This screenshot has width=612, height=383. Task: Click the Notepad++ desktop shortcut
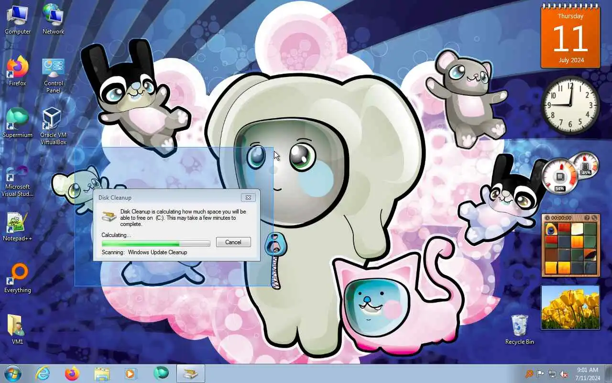point(18,226)
